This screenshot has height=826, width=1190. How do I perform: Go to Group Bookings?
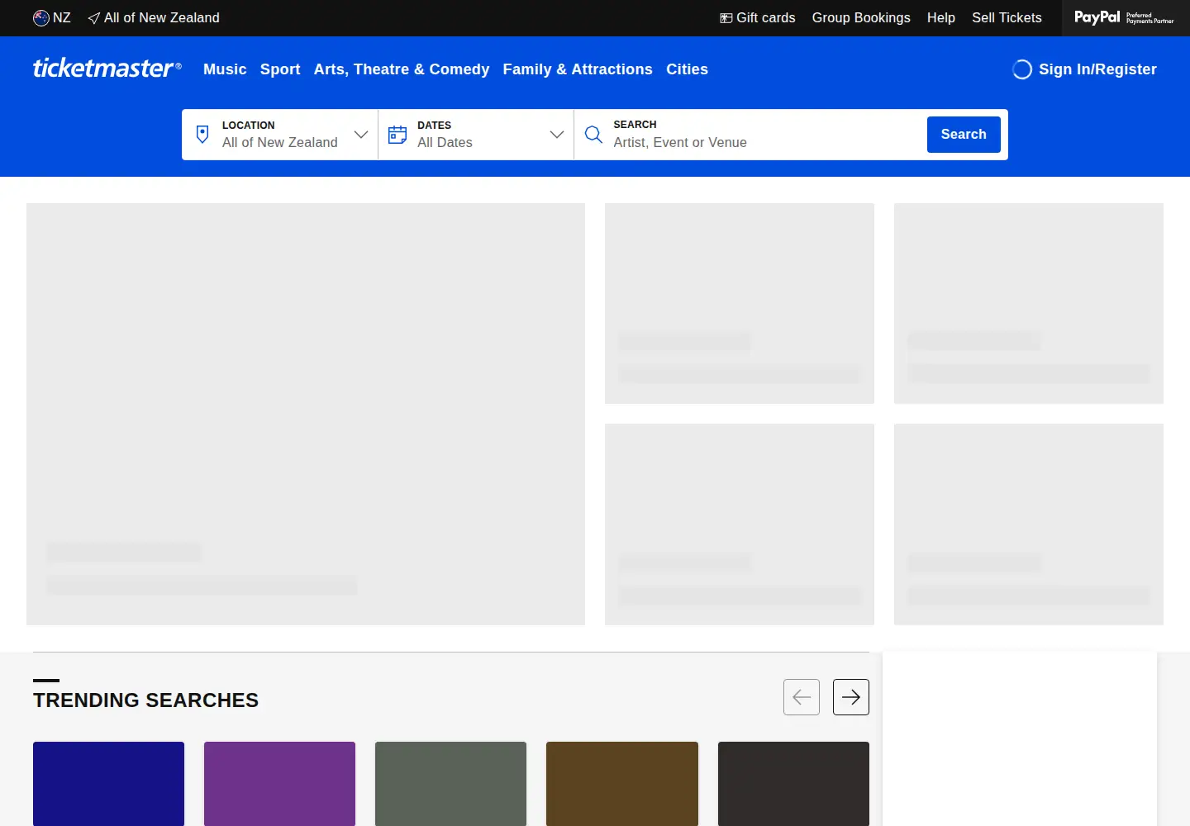coord(861,18)
